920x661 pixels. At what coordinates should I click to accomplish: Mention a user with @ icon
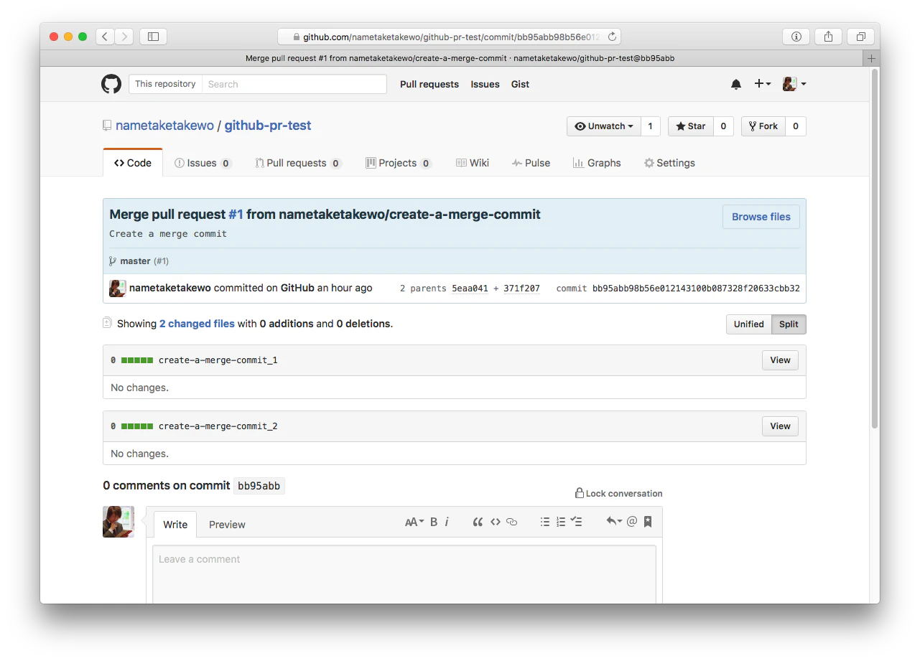tap(632, 522)
